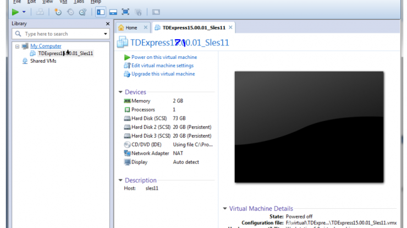Select Shared VMs in the library

pos(43,61)
